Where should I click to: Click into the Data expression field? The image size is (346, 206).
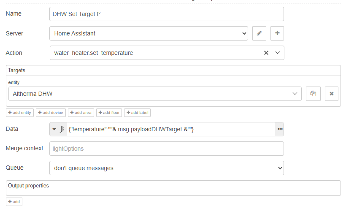(x=171, y=129)
